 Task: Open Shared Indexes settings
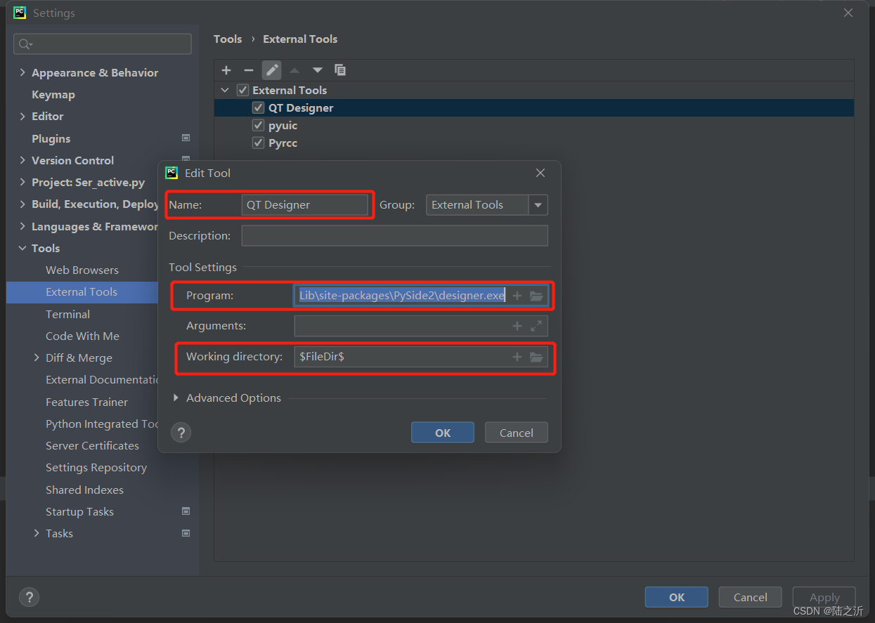pyautogui.click(x=84, y=490)
